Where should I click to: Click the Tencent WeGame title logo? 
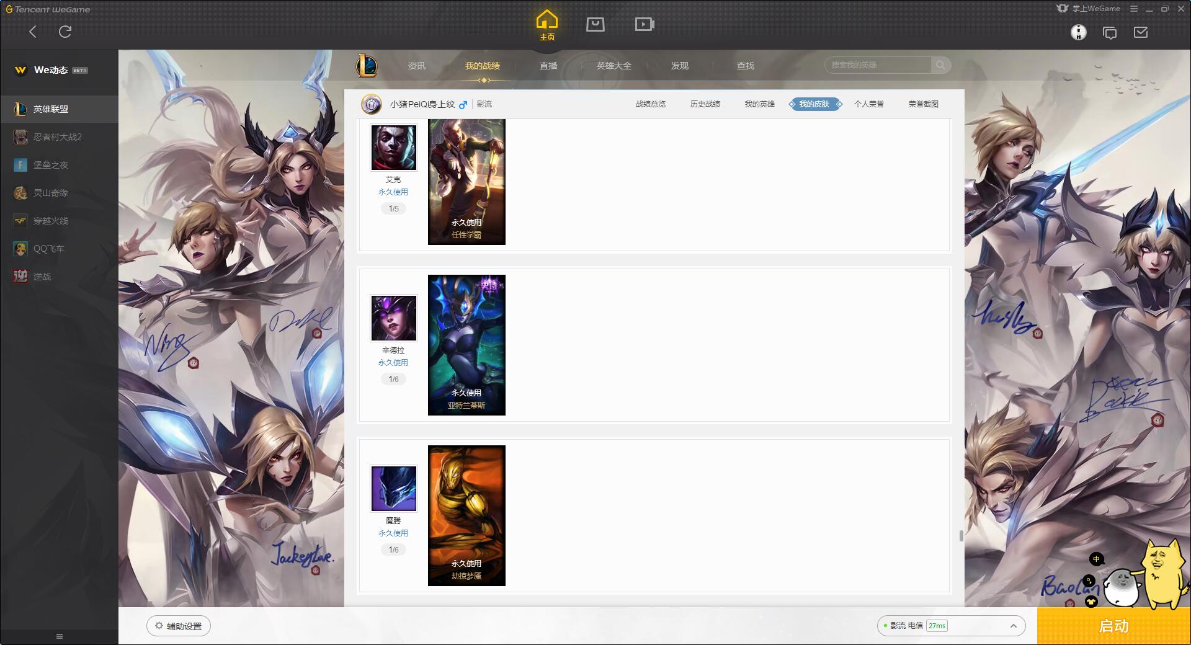[x=48, y=9]
